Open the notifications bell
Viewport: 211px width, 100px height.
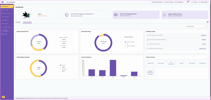click(188, 2)
